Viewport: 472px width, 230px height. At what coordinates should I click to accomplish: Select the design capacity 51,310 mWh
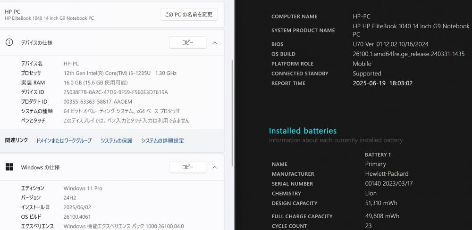tap(381, 203)
